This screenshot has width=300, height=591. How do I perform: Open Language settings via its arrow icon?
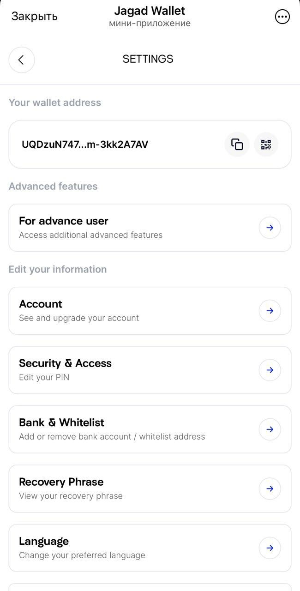270,548
